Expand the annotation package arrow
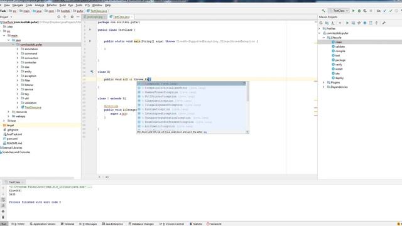The width and height of the screenshot is (402, 226). [18, 49]
